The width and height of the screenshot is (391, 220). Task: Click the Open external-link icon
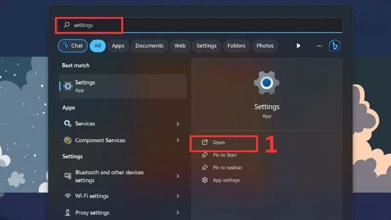205,142
